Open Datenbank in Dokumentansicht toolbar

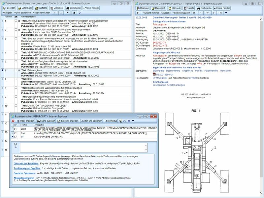point(158,8)
